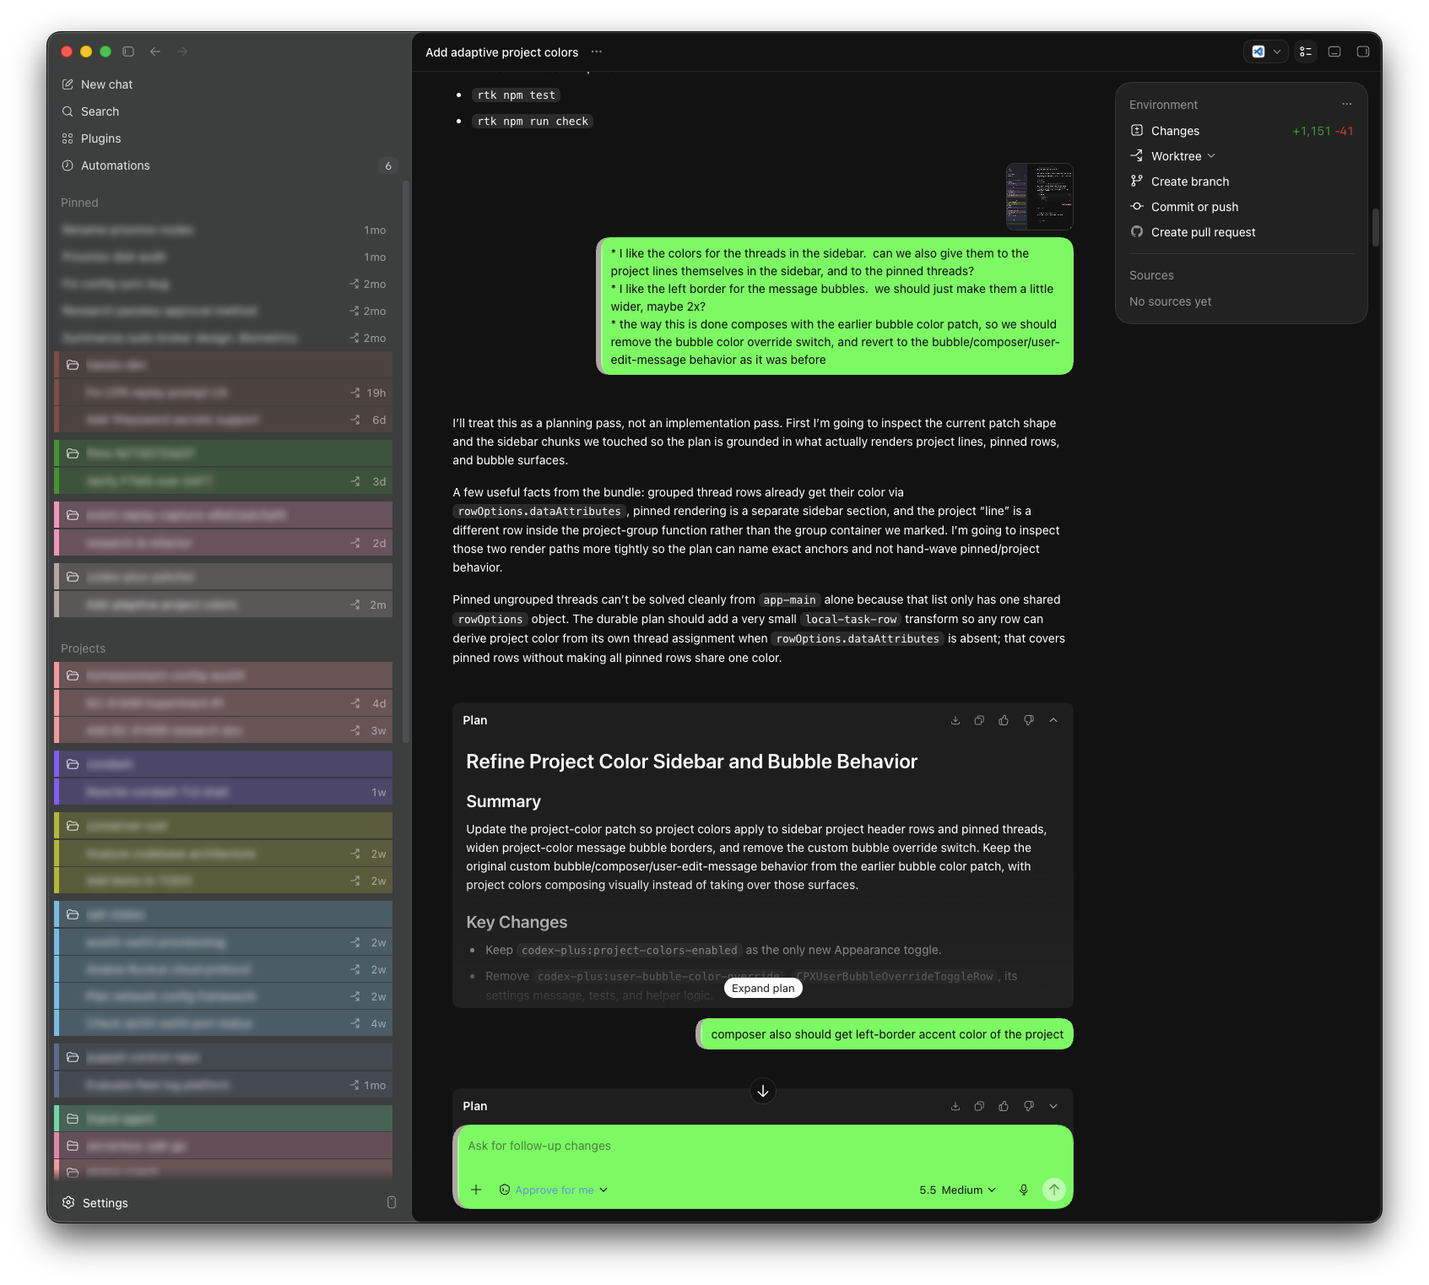1429x1285 pixels.
Task: Open the project thread dated 1w
Action: [x=224, y=792]
